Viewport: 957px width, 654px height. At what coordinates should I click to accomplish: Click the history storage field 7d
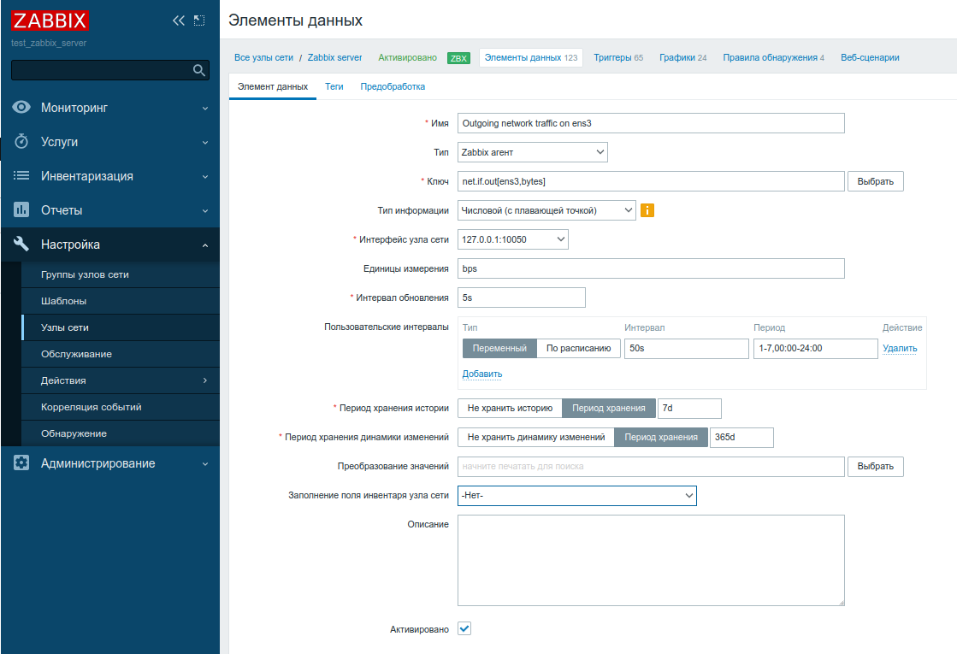point(689,408)
